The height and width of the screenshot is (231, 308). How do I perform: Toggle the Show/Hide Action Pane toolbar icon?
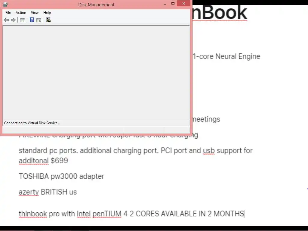(x=39, y=20)
